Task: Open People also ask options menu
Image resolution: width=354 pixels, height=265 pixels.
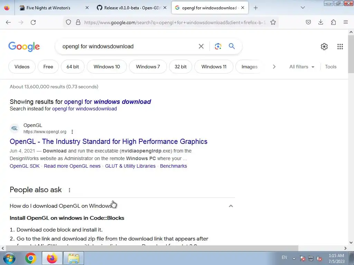Action: [x=69, y=190]
